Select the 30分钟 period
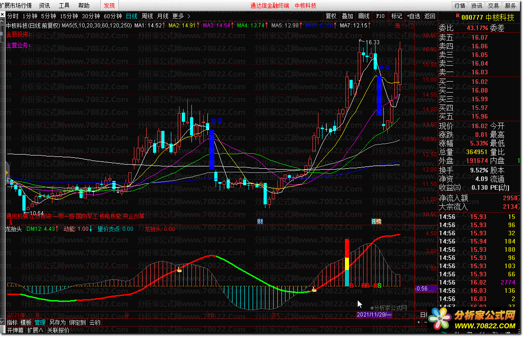This screenshot has width=524, height=337. pyautogui.click(x=91, y=16)
